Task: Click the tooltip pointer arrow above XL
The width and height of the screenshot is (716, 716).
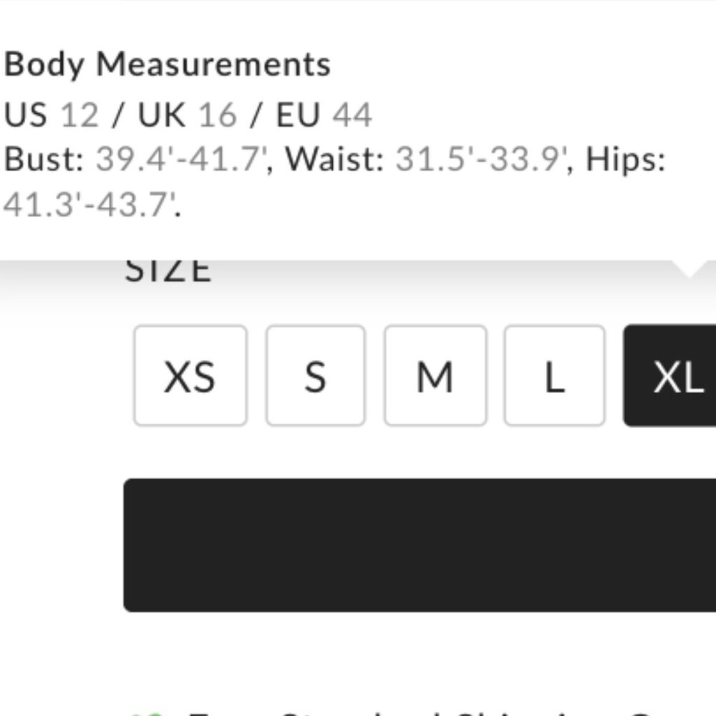Action: (x=690, y=268)
